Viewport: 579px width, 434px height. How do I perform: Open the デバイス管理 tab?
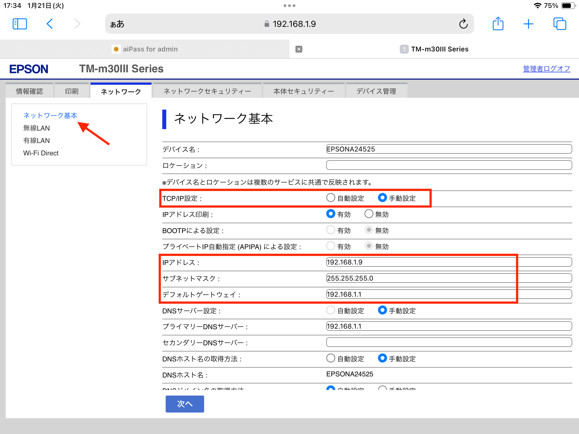pyautogui.click(x=377, y=91)
